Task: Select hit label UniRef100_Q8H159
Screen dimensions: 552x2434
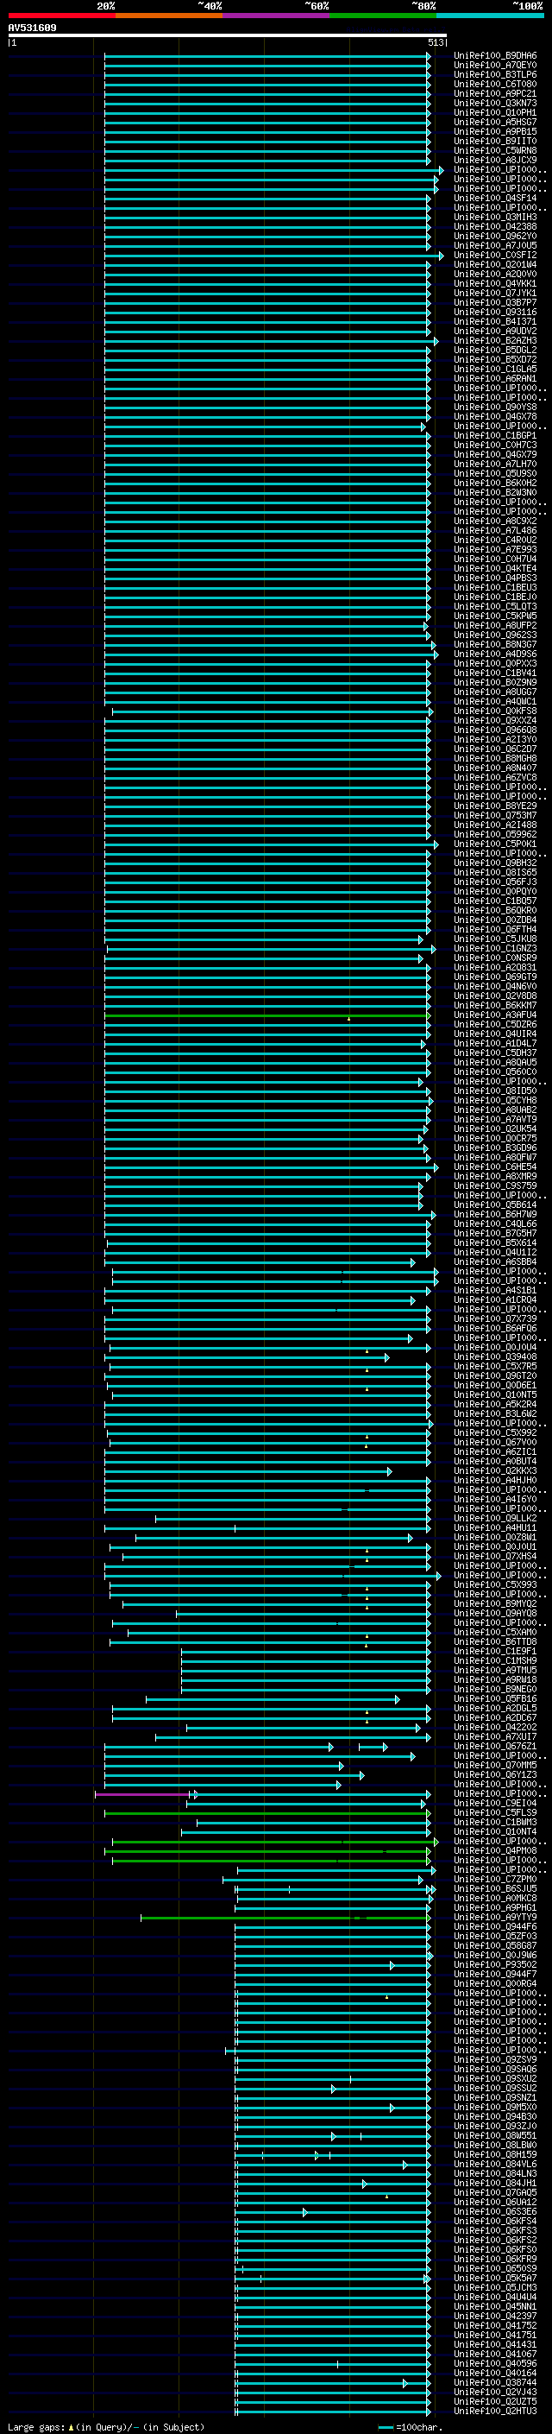Action: click(494, 2154)
